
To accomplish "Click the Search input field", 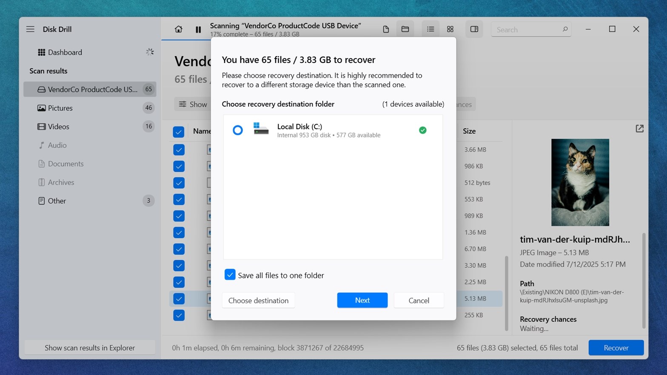I will (527, 30).
